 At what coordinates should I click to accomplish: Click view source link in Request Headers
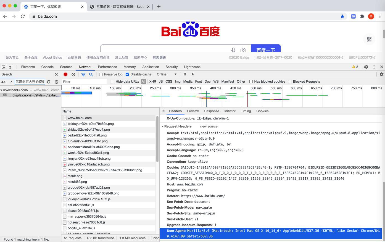point(209,126)
